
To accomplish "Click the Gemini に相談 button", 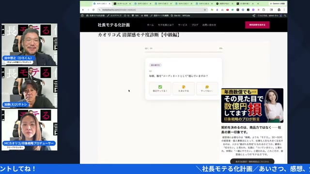I will [278, 3].
